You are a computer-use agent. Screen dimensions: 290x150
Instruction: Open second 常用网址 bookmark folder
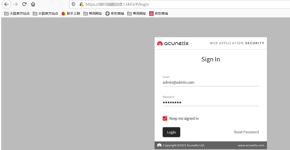coord(137,13)
